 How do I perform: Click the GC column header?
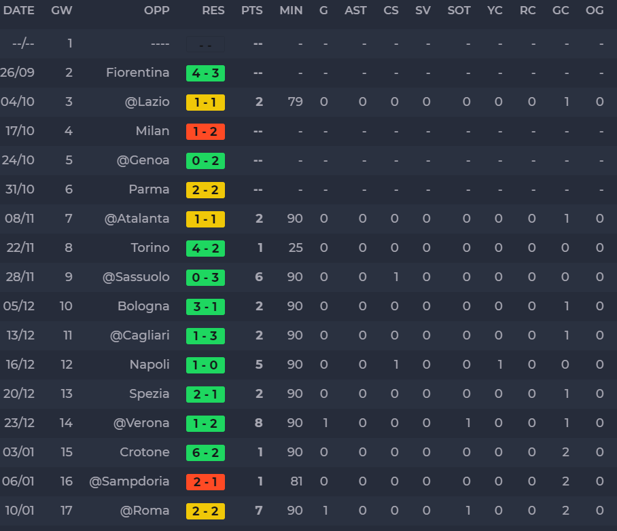561,10
